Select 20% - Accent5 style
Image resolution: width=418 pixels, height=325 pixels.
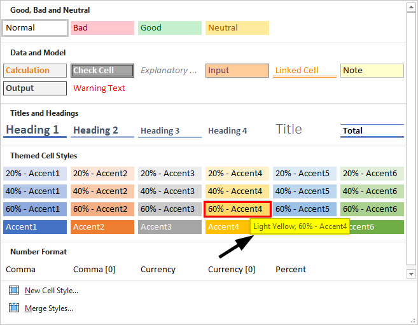pyautogui.click(x=305, y=174)
